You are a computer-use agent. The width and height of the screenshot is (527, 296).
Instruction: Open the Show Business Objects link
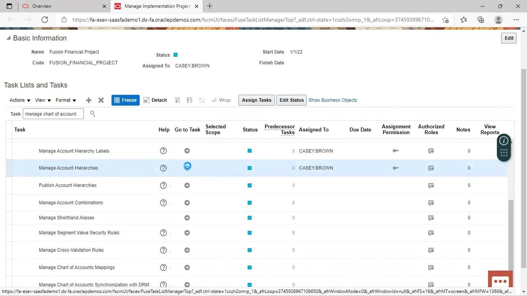click(333, 100)
